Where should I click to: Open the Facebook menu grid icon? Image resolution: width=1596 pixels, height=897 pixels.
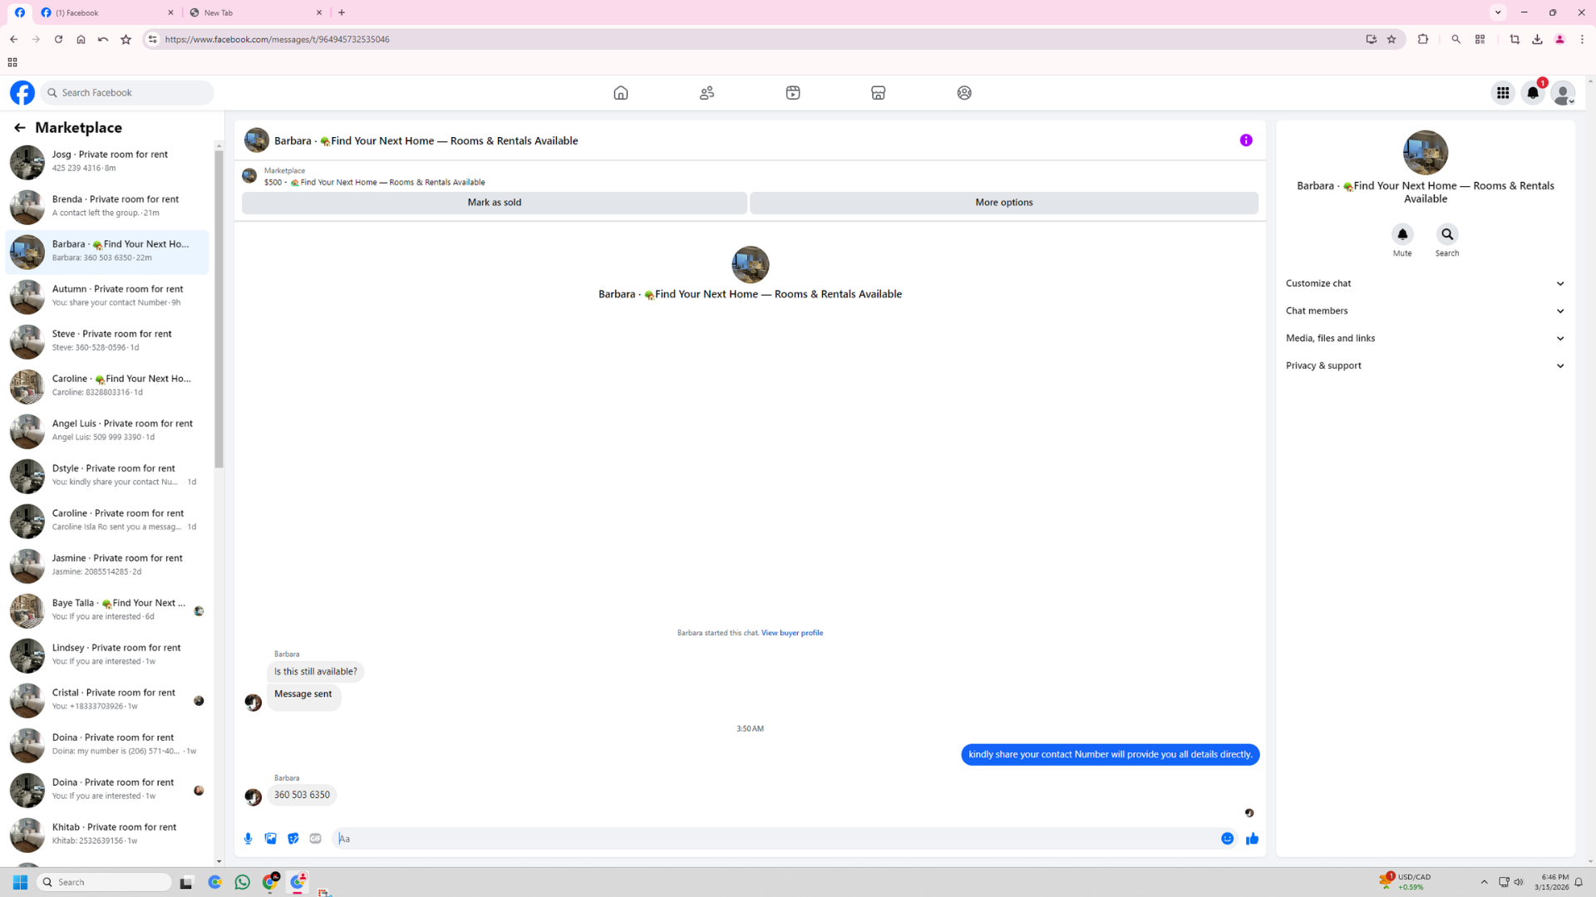point(1502,93)
